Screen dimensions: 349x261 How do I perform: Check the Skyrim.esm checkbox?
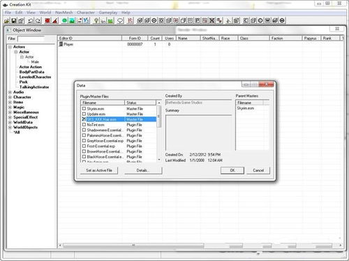pos(84,109)
